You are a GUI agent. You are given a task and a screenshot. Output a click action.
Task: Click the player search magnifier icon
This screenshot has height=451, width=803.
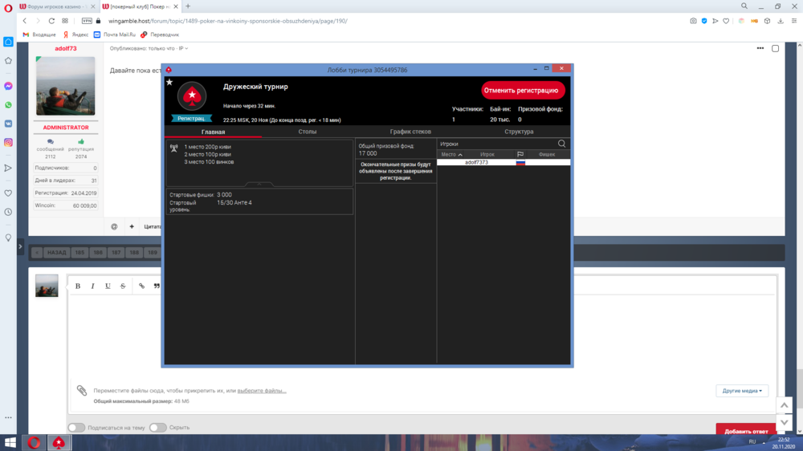pos(561,144)
